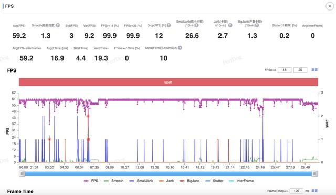Toggle InterFrame series in legend

tap(241, 181)
